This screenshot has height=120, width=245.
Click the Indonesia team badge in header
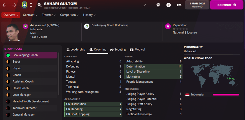click(24, 5)
